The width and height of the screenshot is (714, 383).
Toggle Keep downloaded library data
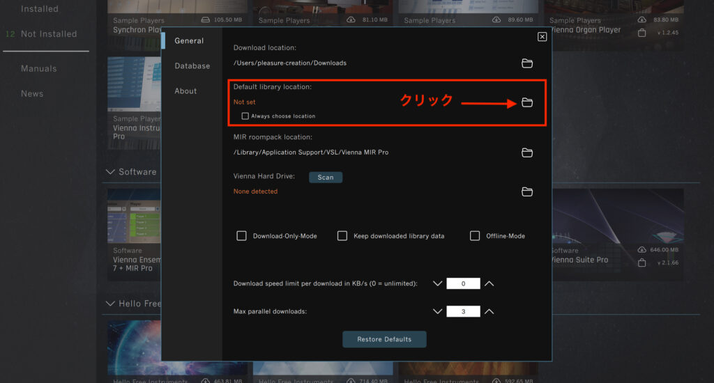pos(342,235)
